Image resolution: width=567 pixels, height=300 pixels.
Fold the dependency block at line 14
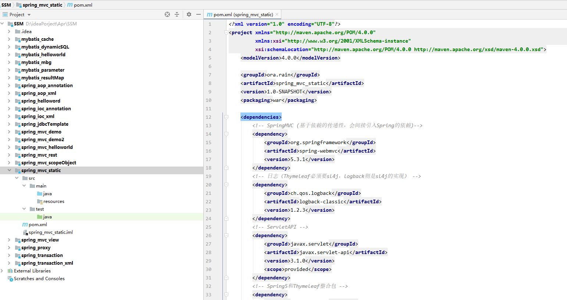[x=226, y=134]
